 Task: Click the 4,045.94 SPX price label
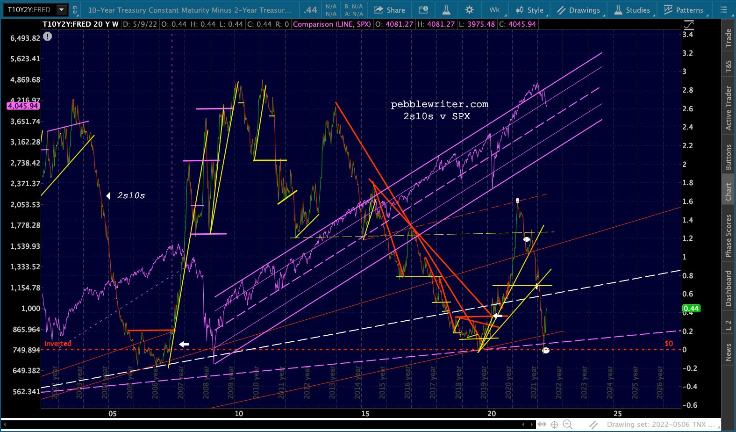tap(23, 106)
